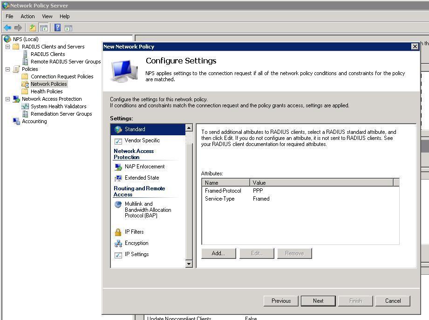
Task: Click the Encryption icon
Action: point(118,243)
